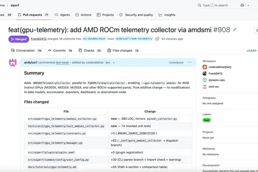The image size is (258, 172).
Task: Click the search magnifier icon
Action: [199, 5]
